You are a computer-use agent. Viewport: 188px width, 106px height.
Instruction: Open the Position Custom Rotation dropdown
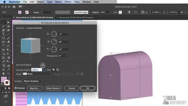click(36, 28)
